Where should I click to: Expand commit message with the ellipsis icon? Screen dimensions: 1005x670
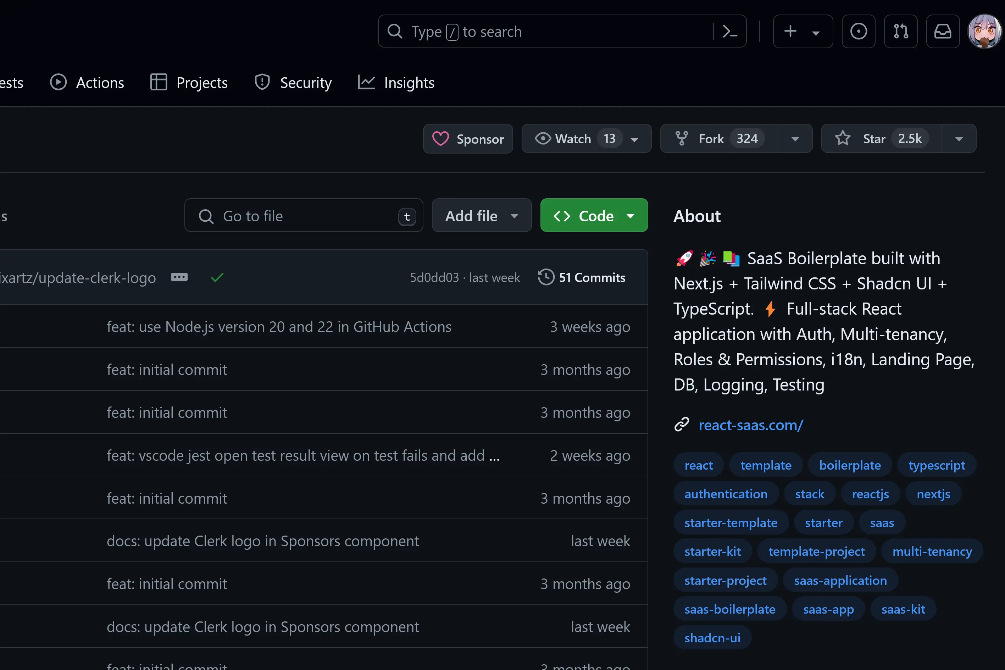tap(179, 277)
